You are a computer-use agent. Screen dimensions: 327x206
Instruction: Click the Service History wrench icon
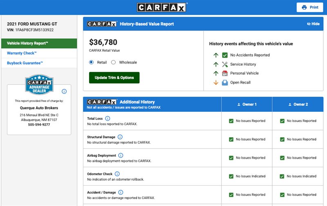pyautogui.click(x=225, y=64)
